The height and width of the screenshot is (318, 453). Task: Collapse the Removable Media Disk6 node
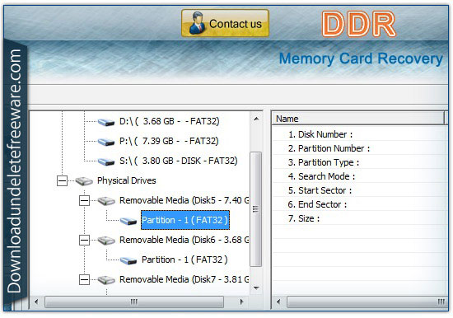[x=84, y=241]
